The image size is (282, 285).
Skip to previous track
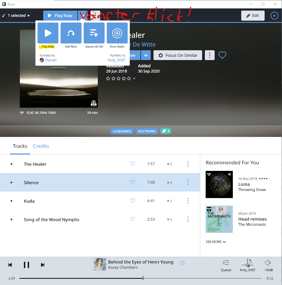(x=10, y=265)
